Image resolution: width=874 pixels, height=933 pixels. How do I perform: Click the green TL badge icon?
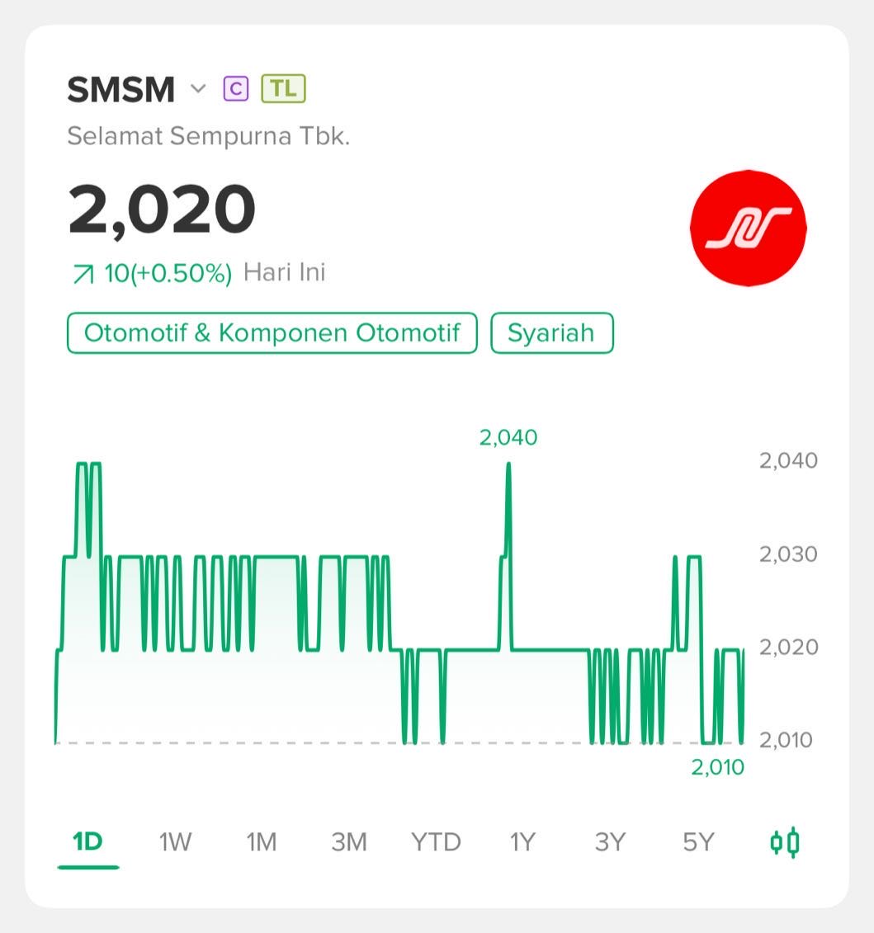pos(283,88)
